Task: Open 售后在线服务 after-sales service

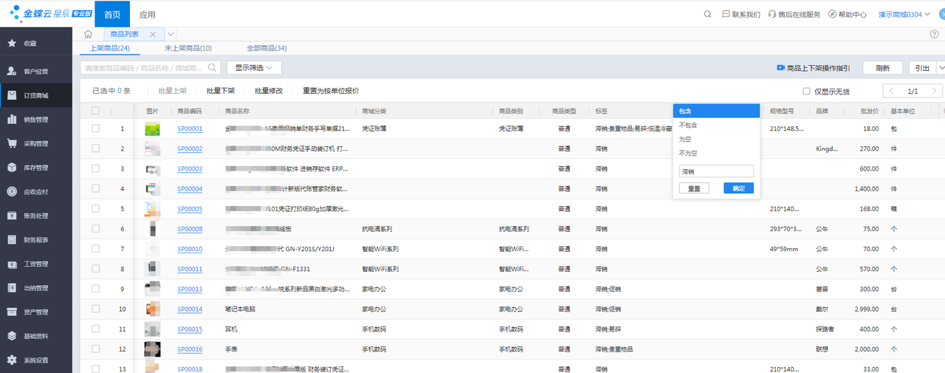Action: (x=794, y=14)
